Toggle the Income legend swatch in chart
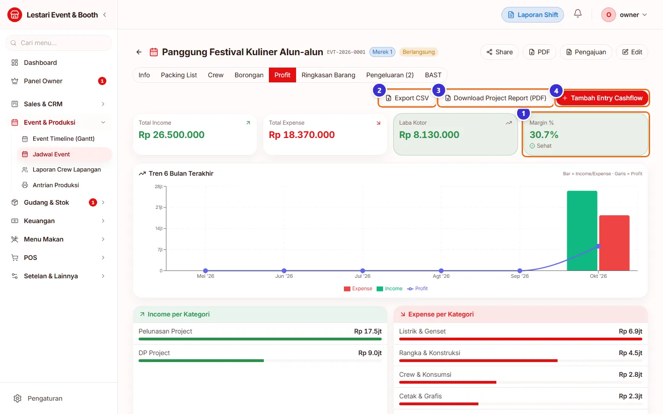 (380, 289)
